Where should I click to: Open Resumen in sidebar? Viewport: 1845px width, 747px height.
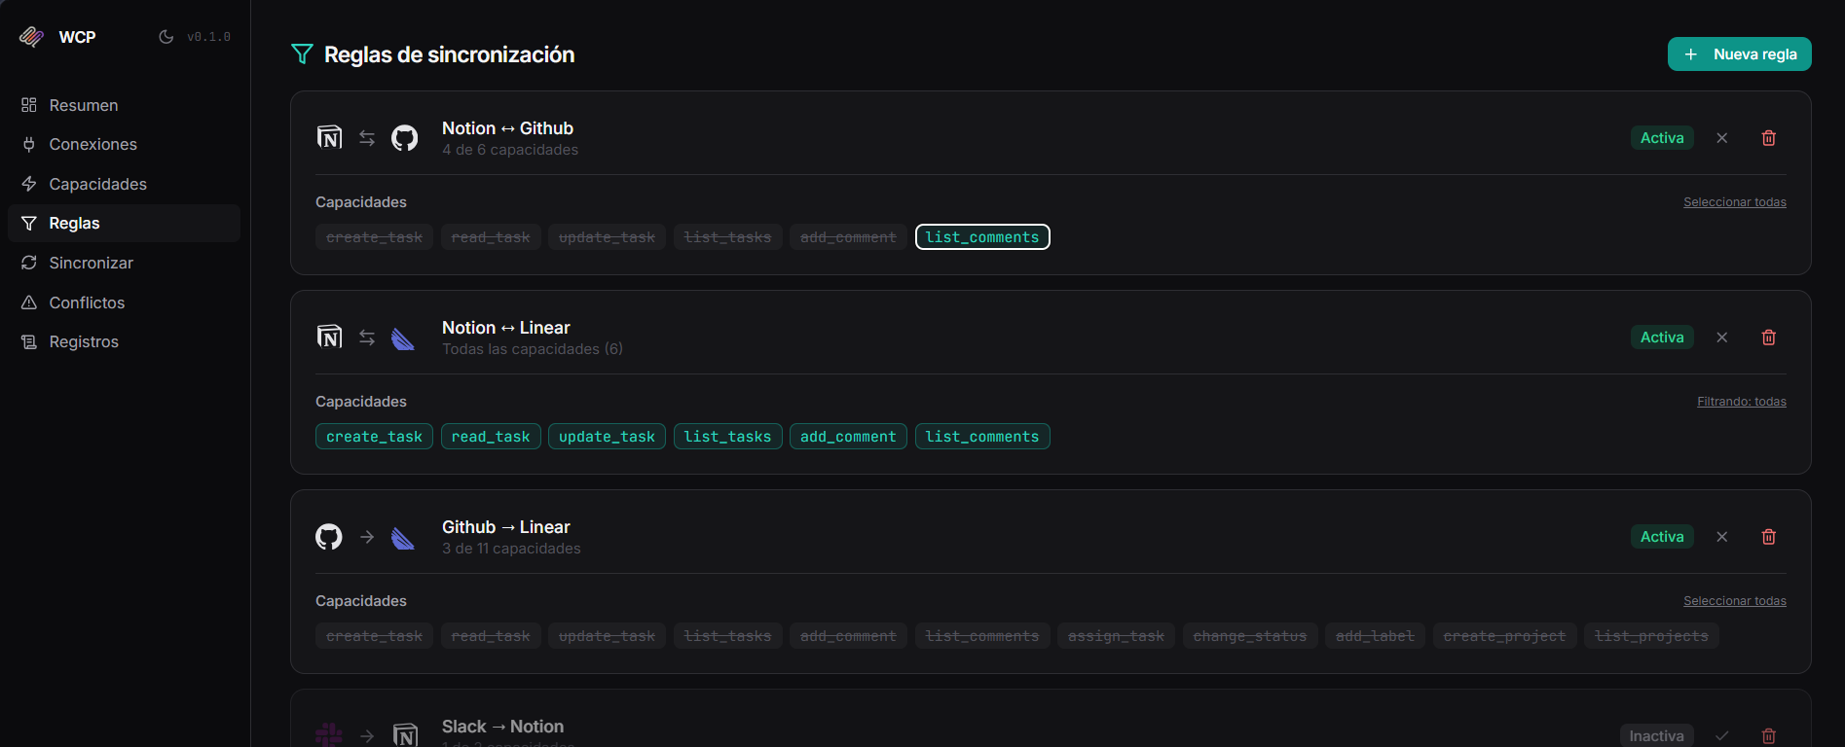(124, 105)
